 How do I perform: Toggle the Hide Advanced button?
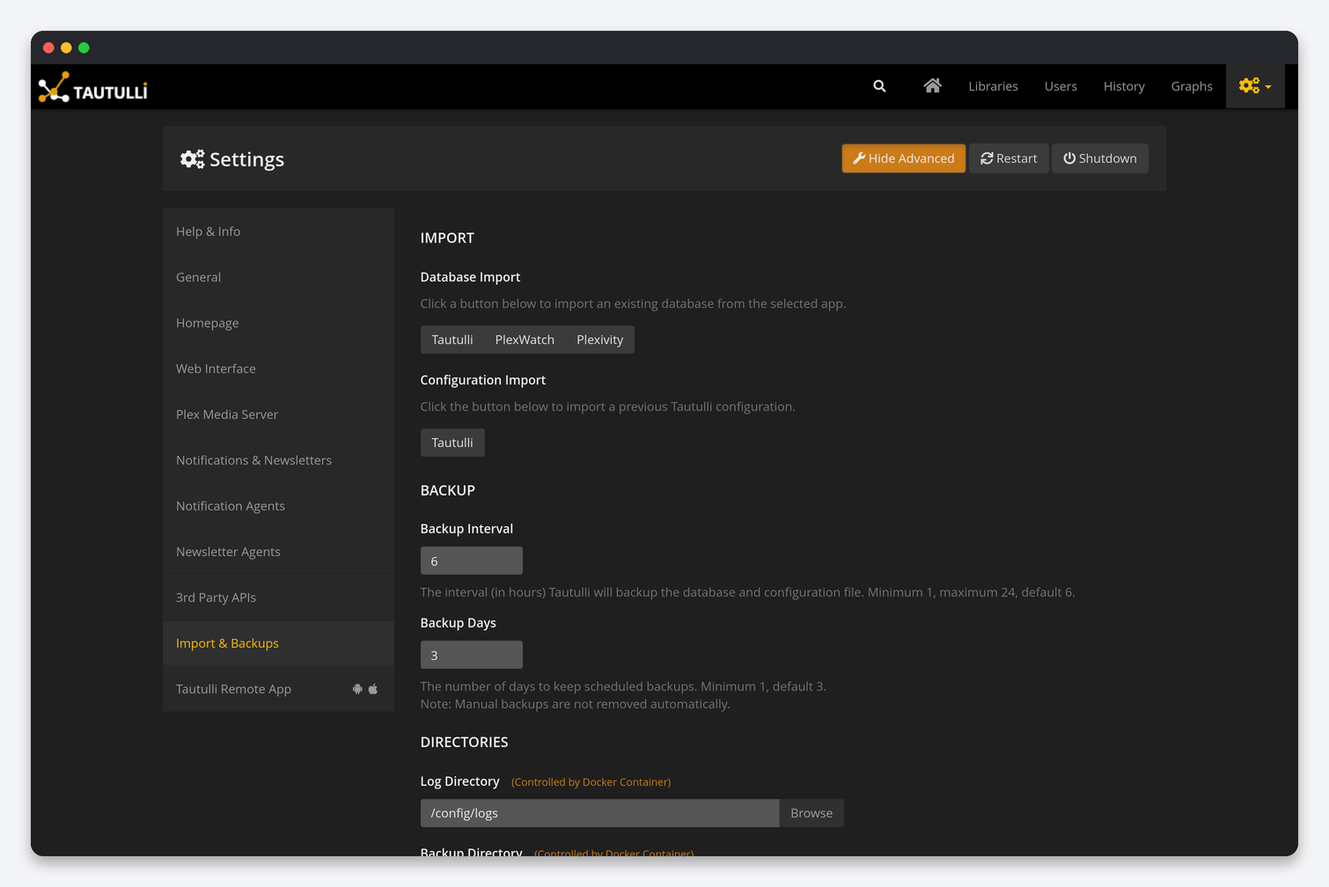coord(903,158)
